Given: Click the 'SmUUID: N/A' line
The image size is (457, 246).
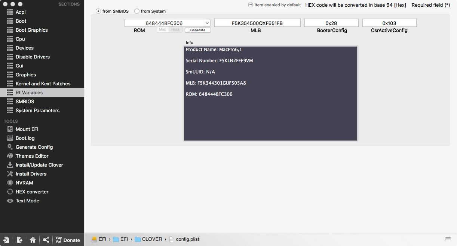Looking at the screenshot, I should [x=200, y=72].
